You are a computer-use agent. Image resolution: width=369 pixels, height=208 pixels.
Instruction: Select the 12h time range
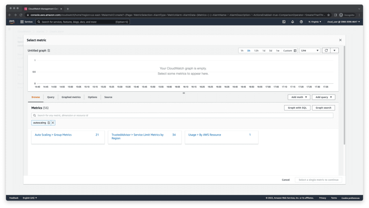pos(256,51)
